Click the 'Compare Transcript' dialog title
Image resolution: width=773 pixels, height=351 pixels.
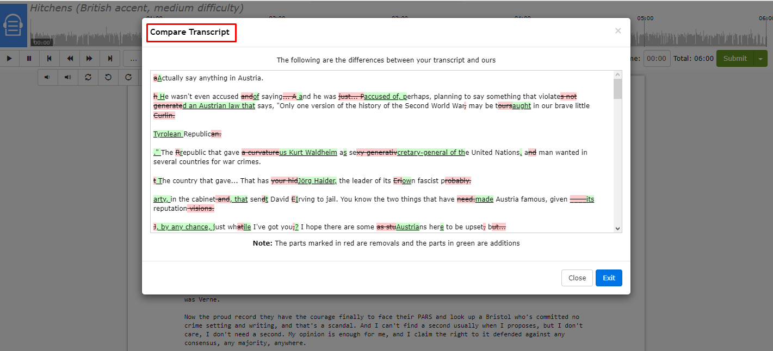[190, 32]
